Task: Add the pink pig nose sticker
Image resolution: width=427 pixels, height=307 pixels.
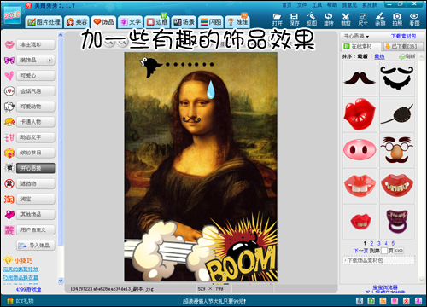Action: [x=360, y=149]
